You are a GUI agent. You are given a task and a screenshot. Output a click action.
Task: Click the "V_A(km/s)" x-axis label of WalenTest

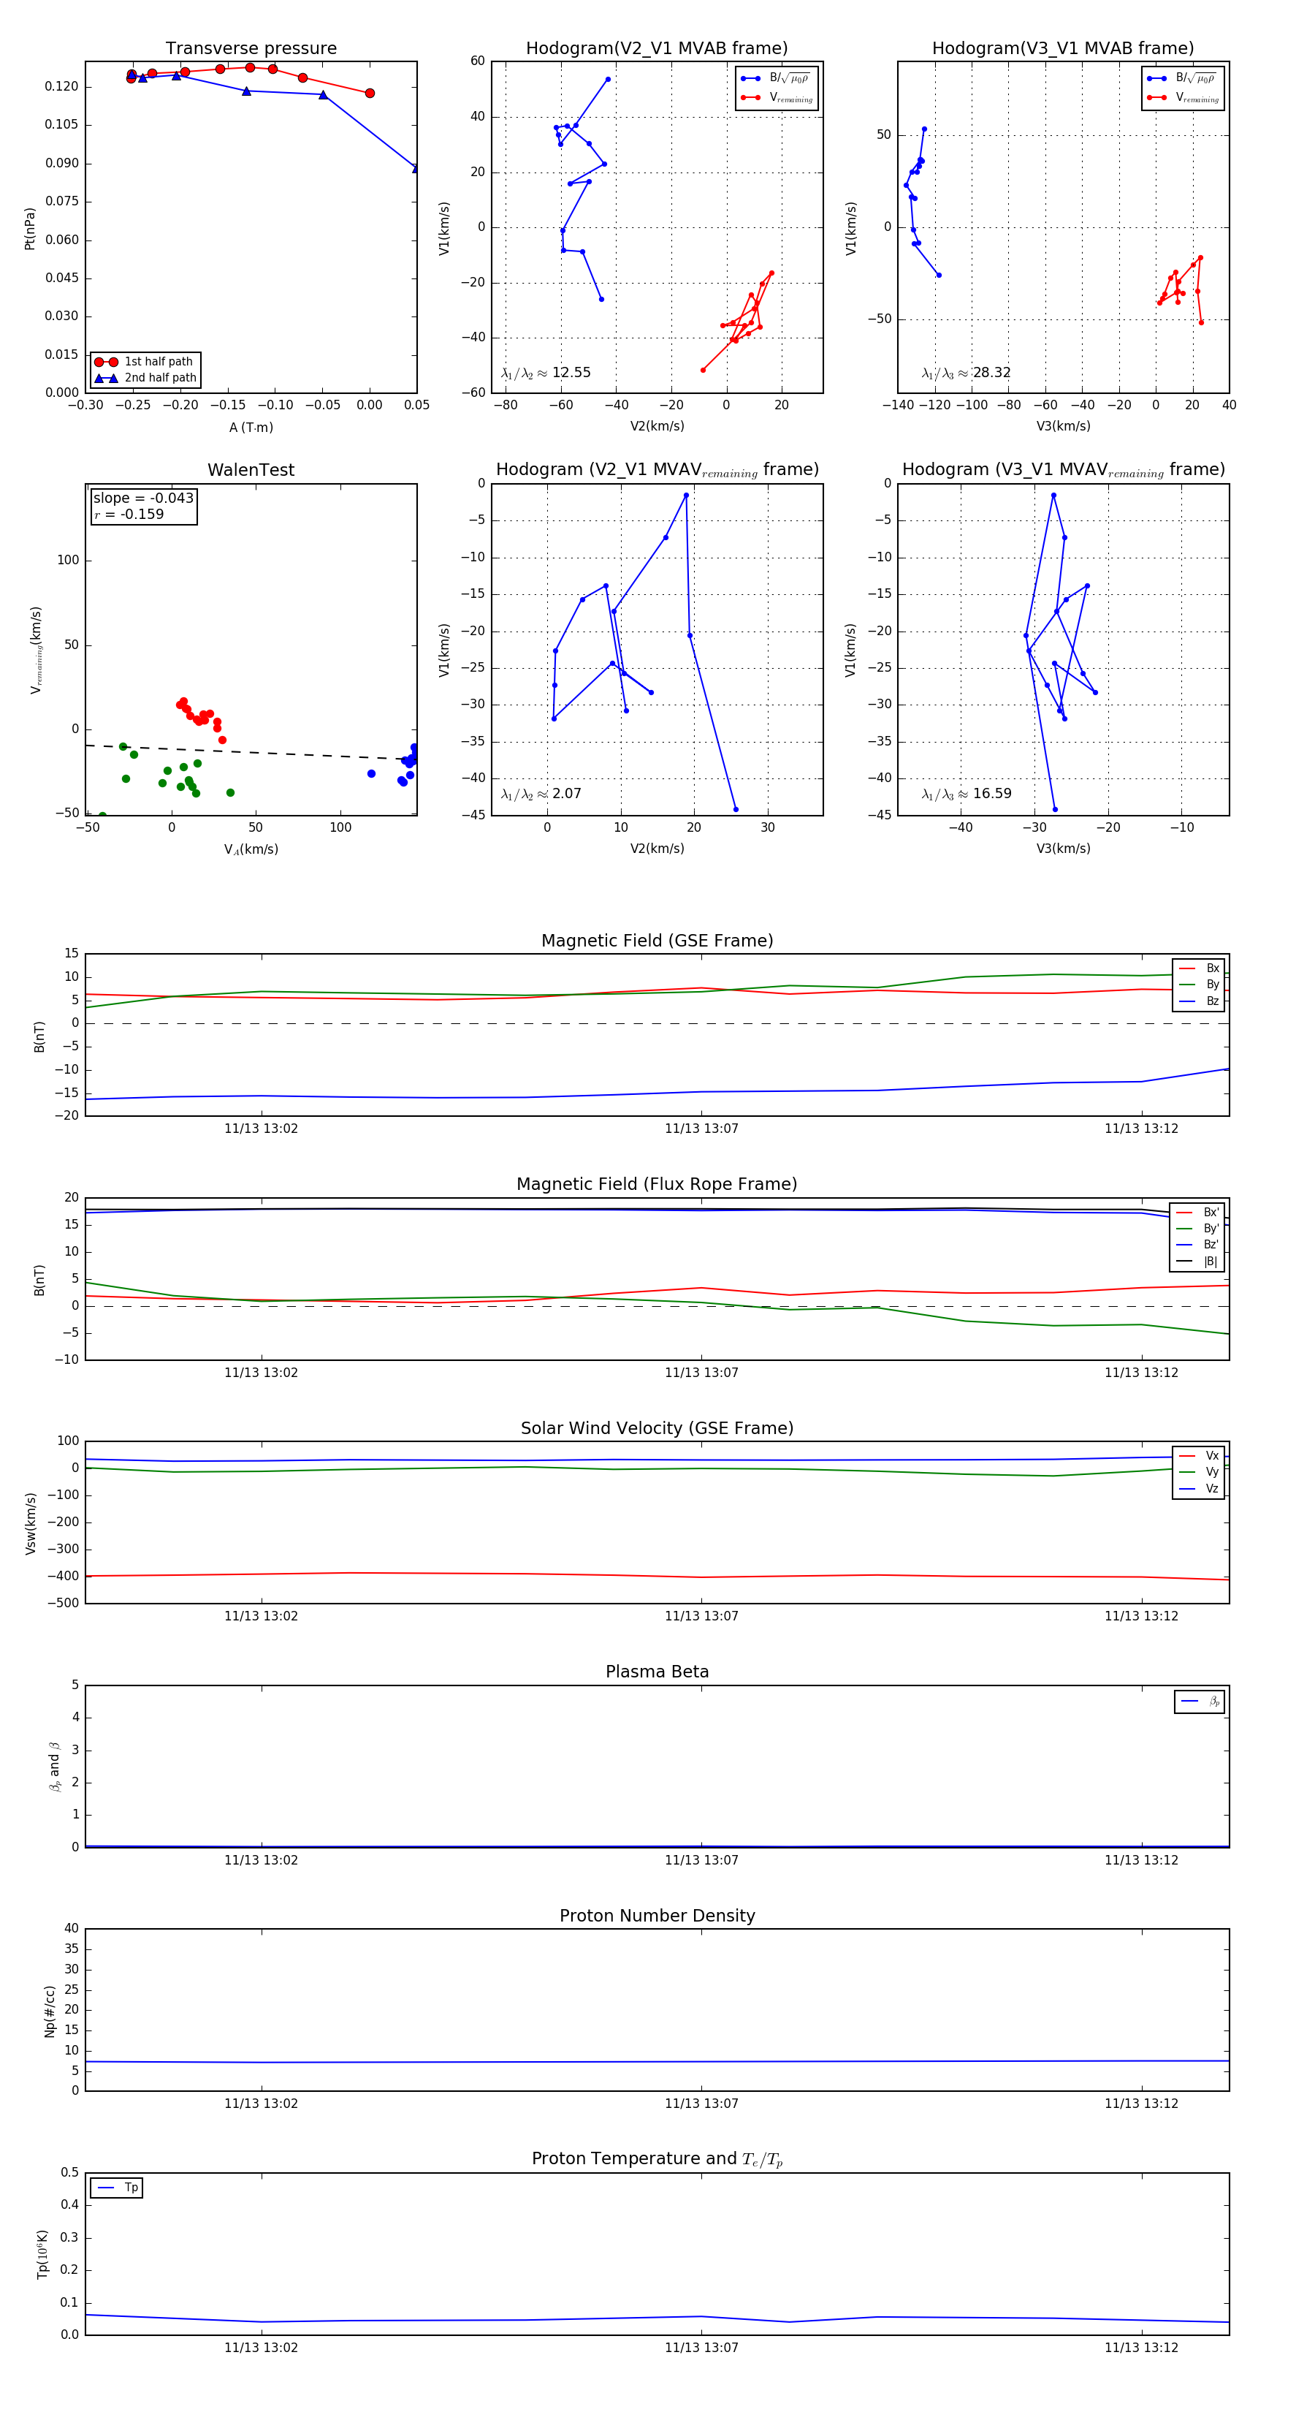[x=251, y=850]
